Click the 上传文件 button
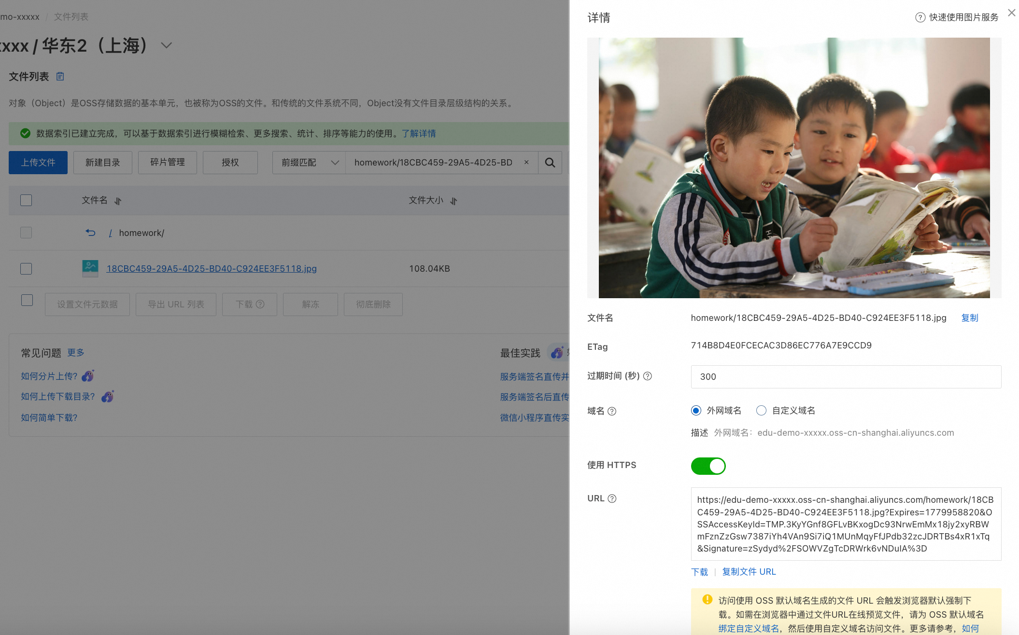 click(38, 163)
